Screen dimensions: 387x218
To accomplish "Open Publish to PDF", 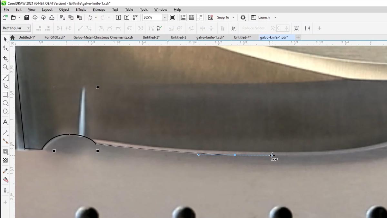I will point(135,17).
